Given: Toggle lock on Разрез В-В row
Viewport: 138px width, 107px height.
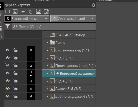Looking at the screenshot, I should pos(16,88).
